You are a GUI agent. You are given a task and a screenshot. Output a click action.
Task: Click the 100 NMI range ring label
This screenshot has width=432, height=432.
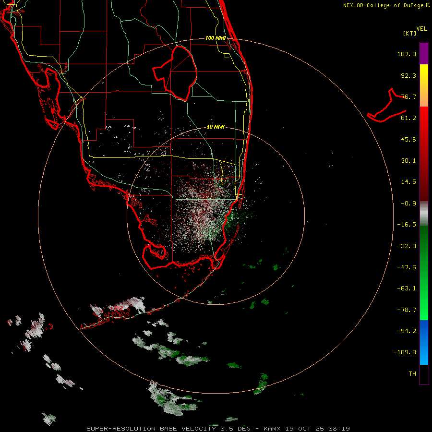click(216, 38)
